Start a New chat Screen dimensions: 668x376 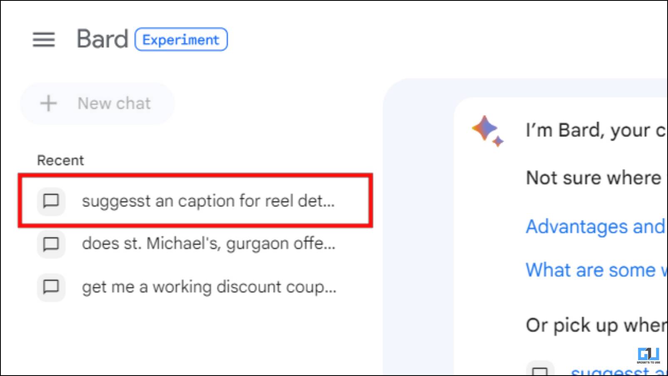[97, 103]
